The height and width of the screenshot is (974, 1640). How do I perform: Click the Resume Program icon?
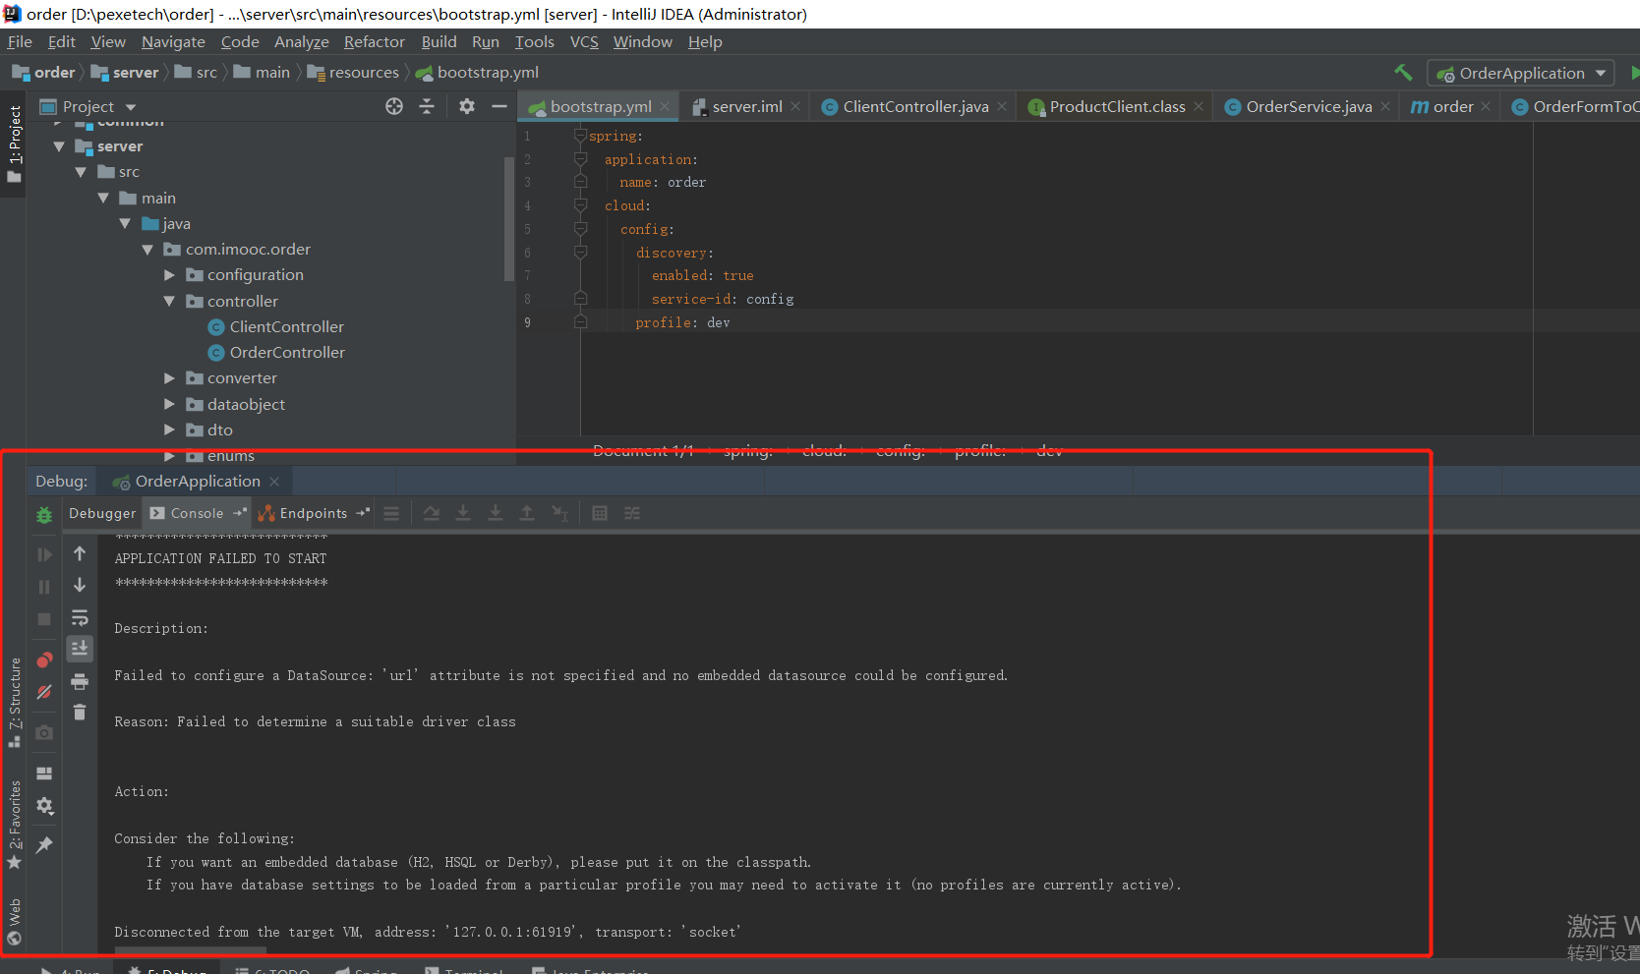[x=44, y=554]
